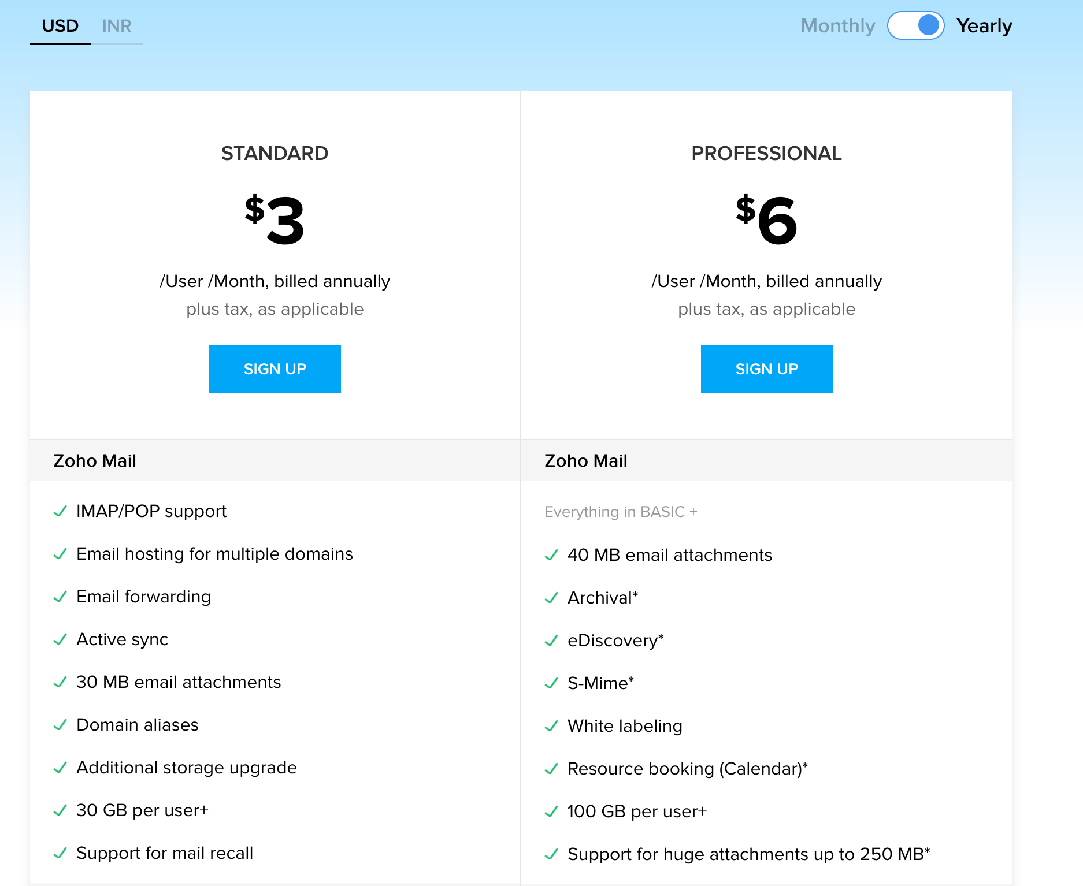Switch currency to the INR tab
The image size is (1083, 886).
[x=117, y=26]
